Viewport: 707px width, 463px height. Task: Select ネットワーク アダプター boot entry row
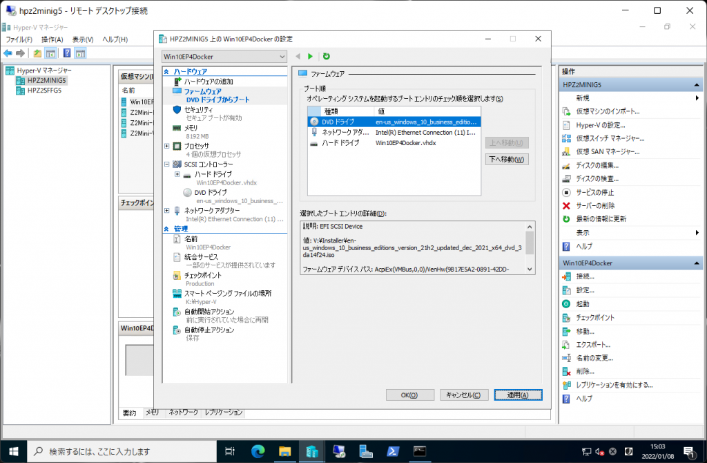tap(394, 132)
